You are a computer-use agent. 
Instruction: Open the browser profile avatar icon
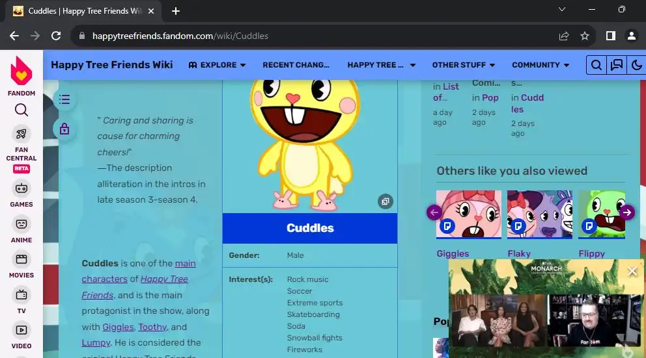(632, 36)
